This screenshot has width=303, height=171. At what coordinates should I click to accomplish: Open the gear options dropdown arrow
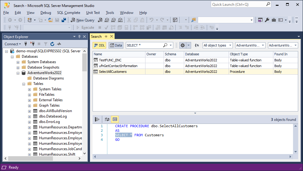click(188, 45)
